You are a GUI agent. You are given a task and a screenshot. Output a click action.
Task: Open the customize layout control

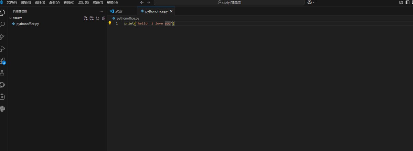pos(401,2)
